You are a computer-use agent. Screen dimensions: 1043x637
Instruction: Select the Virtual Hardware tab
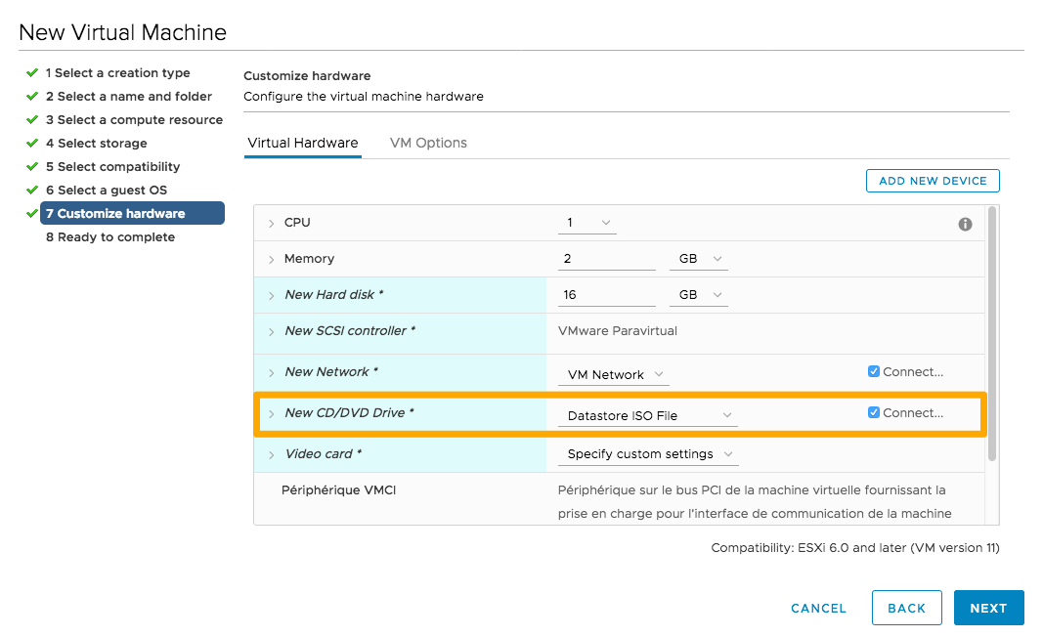pos(303,143)
